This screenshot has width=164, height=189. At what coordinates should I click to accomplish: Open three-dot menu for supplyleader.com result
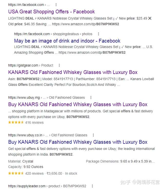pyautogui.click(x=92, y=186)
